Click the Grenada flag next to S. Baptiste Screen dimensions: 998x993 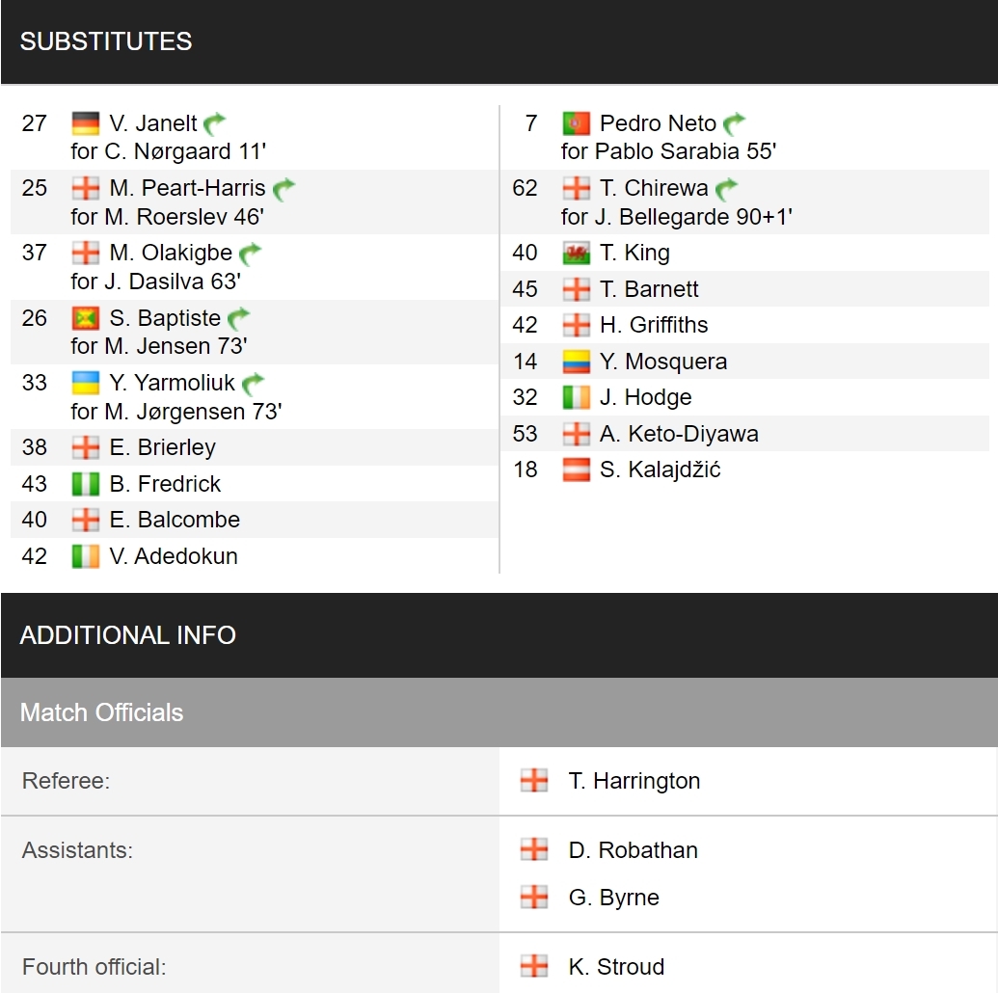pos(85,317)
